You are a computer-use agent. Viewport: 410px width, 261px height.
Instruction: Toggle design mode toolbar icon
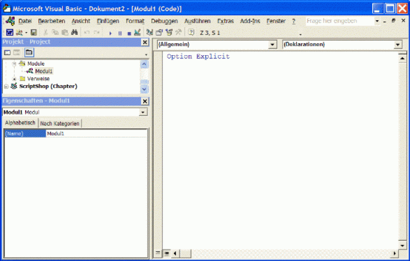tap(137, 33)
